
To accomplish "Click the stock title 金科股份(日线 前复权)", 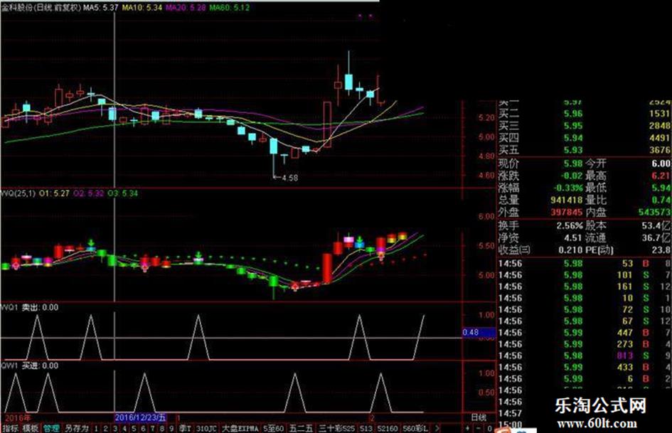I will click(41, 7).
